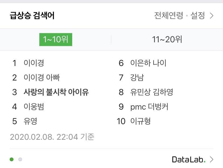Click the arrow beside DataLab
Screen dimensions: 223x168
click(x=212, y=159)
